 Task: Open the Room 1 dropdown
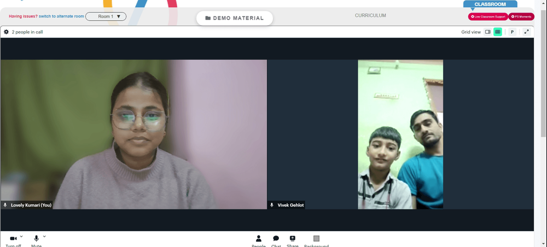(x=106, y=16)
